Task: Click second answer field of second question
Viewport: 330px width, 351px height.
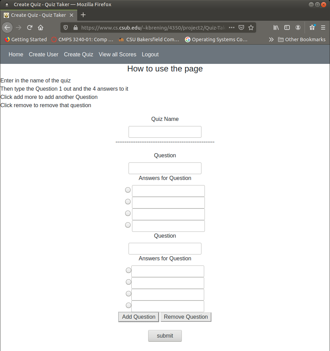Action: click(x=167, y=283)
